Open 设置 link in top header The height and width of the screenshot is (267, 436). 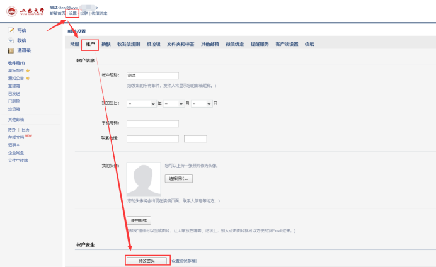tap(73, 13)
